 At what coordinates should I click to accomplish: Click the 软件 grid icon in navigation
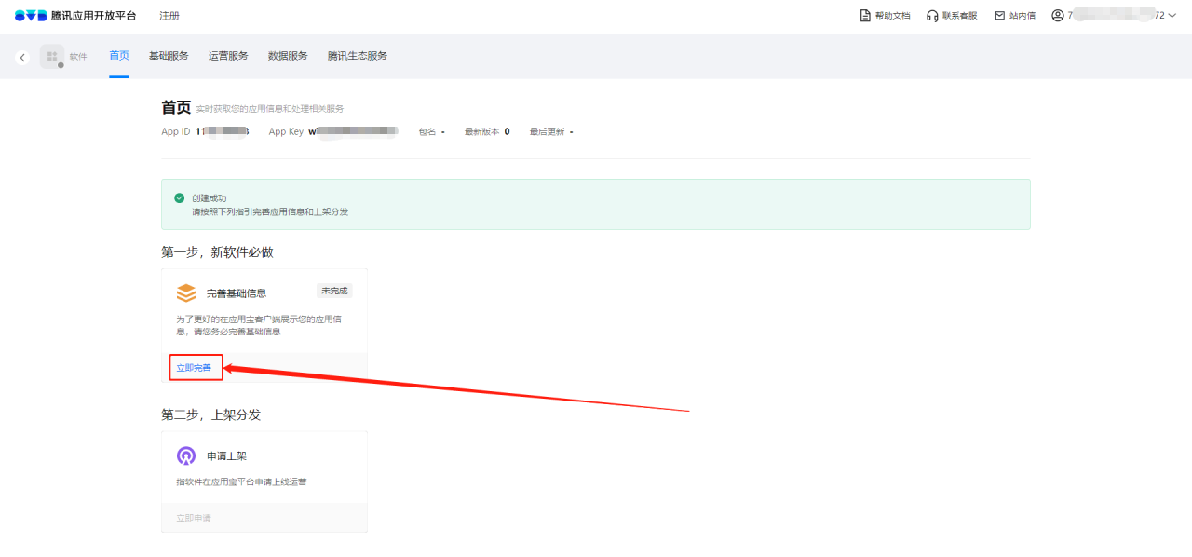point(51,56)
